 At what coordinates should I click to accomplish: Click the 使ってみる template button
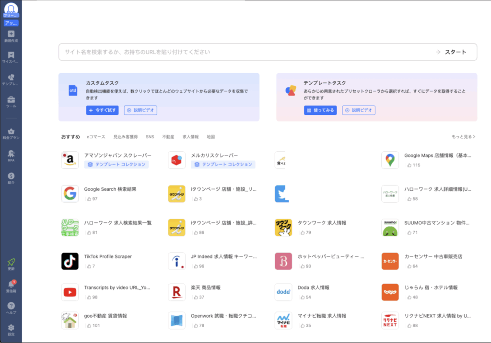[x=320, y=111]
